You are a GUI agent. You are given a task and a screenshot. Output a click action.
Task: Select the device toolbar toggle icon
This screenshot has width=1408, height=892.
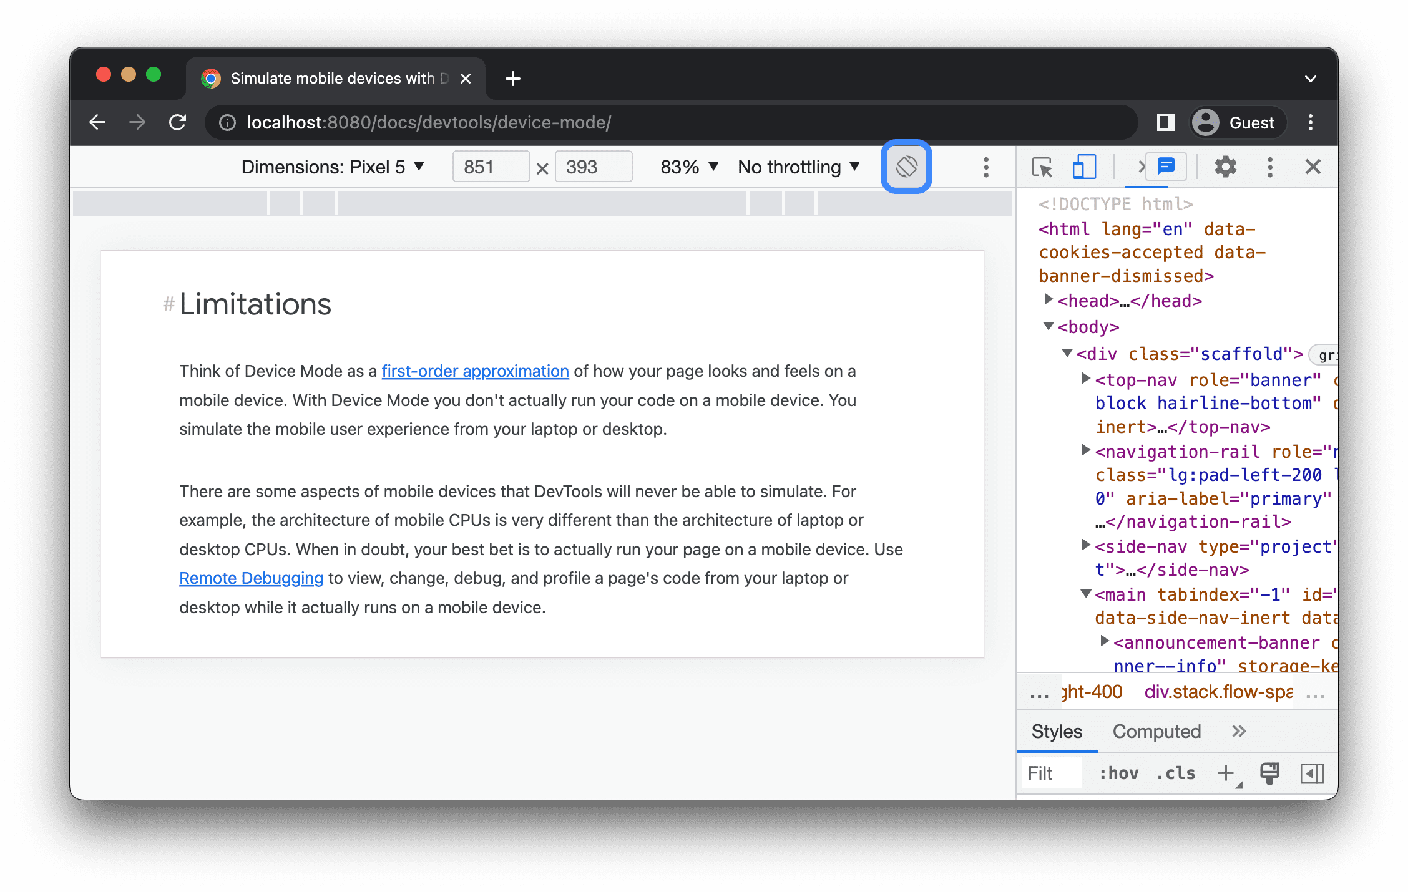click(1083, 167)
